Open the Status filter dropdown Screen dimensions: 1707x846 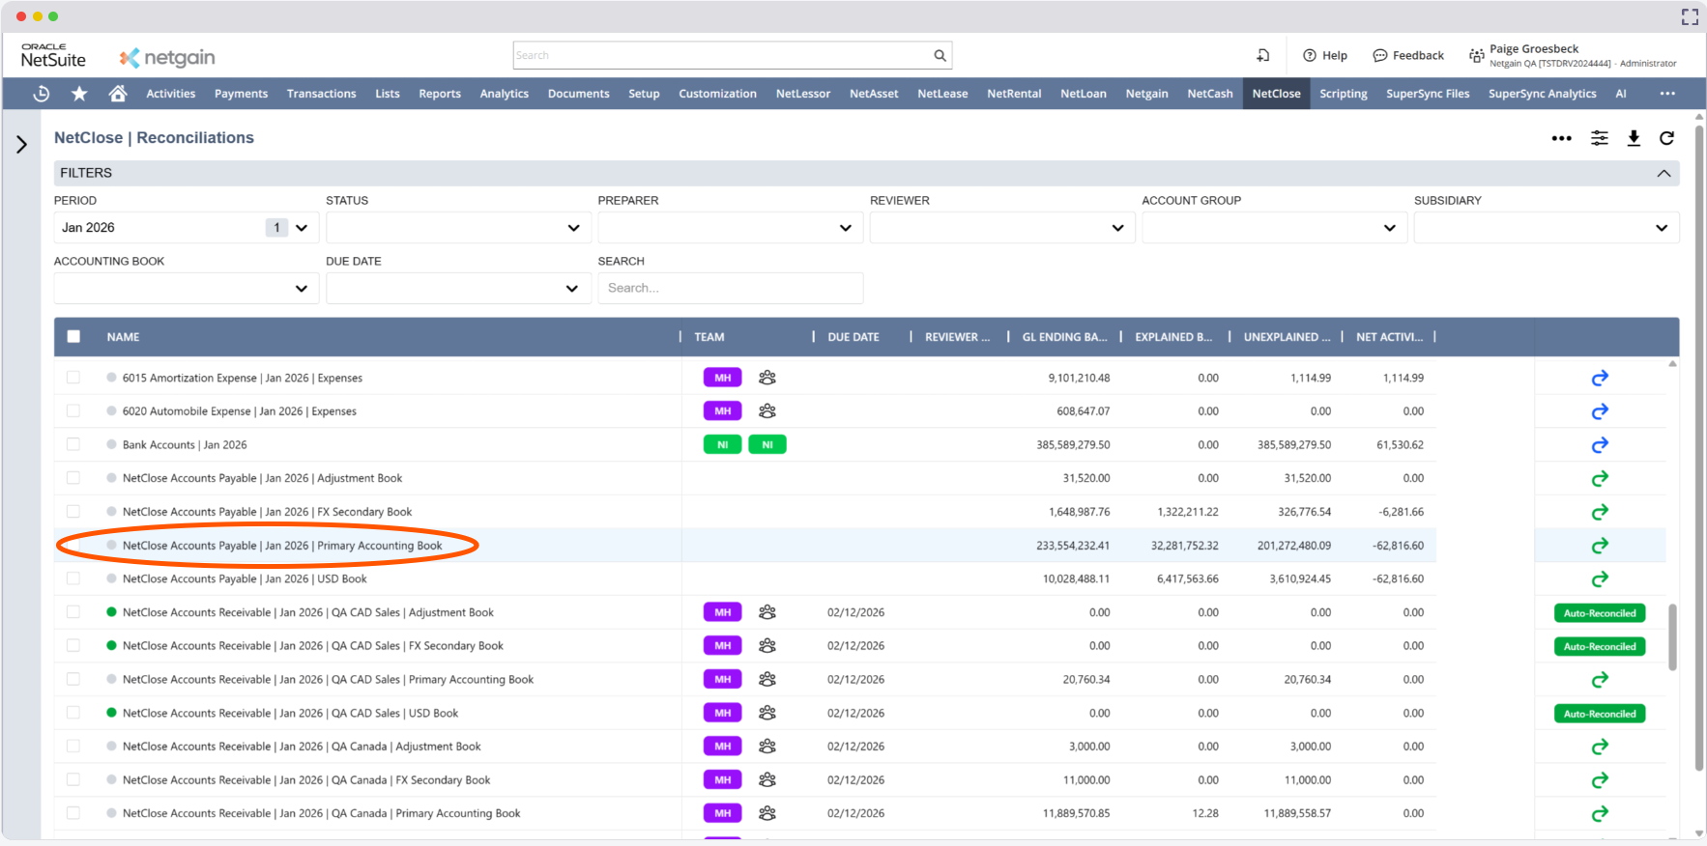click(458, 228)
